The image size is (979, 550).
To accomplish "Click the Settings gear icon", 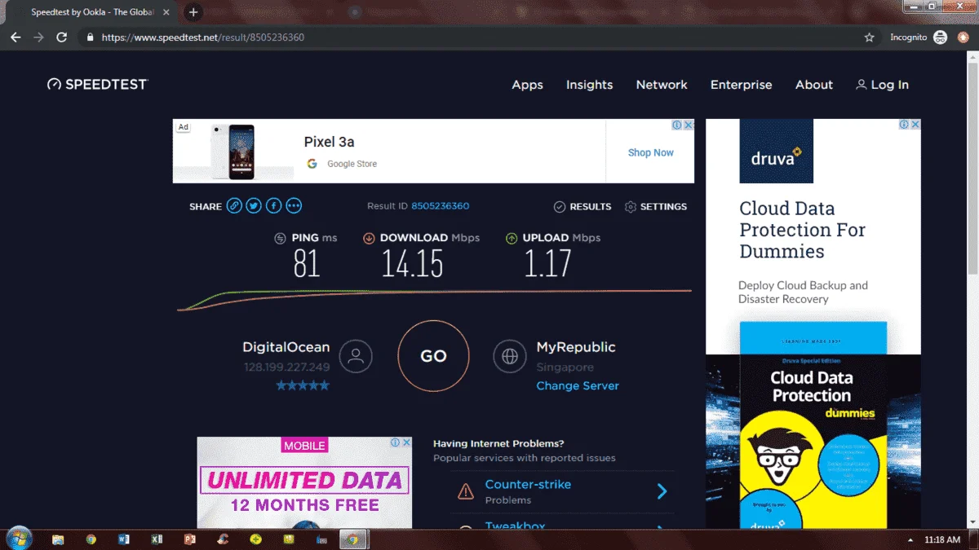I will click(630, 207).
